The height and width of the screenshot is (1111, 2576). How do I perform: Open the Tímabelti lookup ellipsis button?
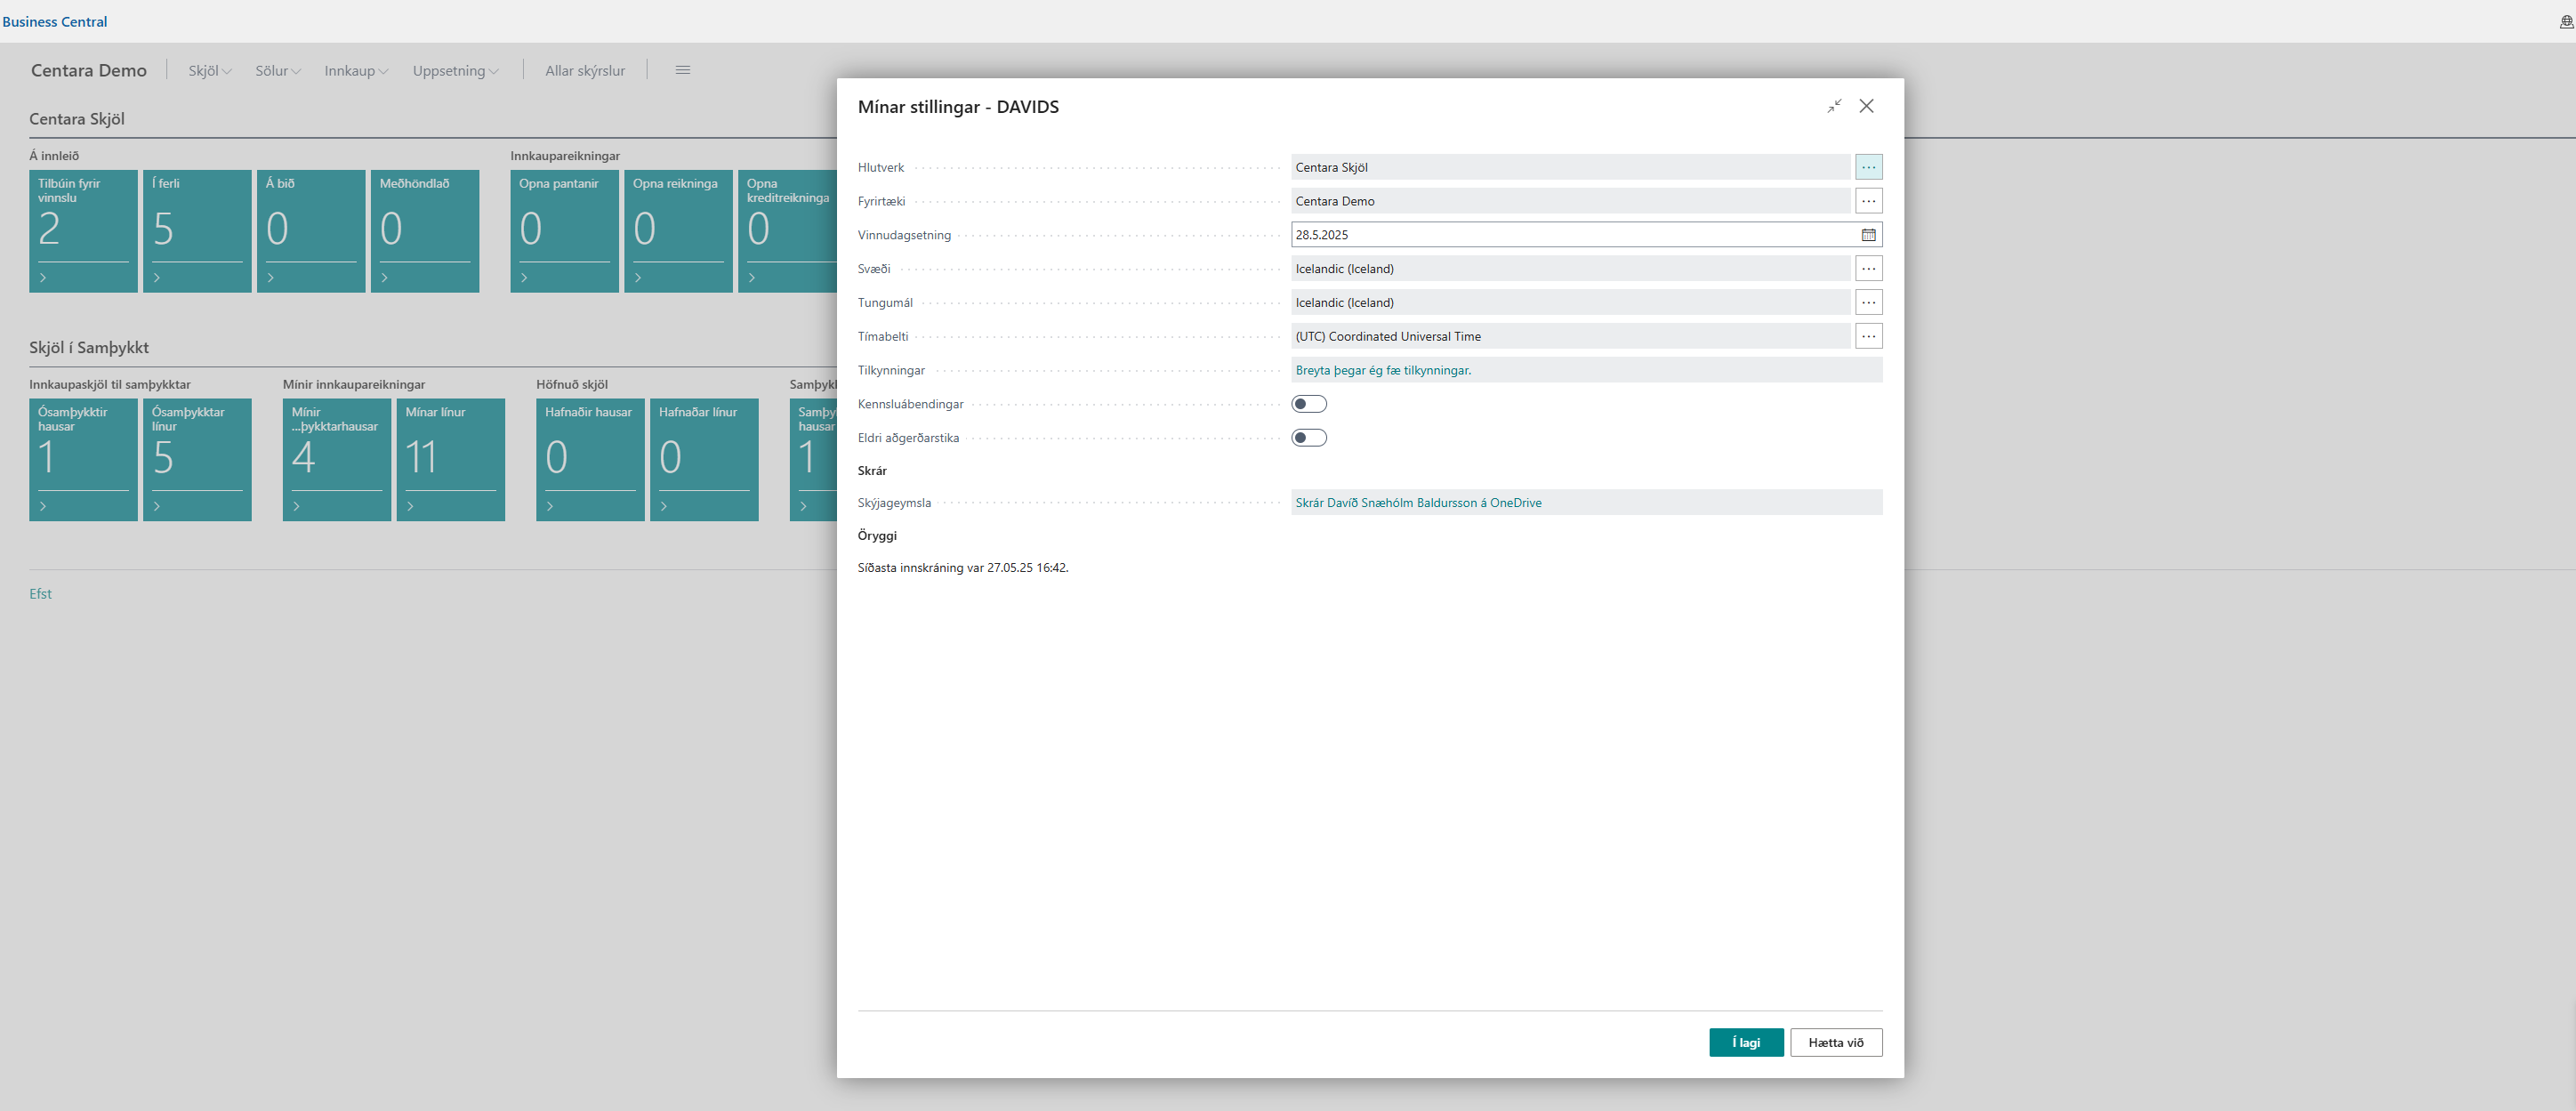click(x=1868, y=337)
